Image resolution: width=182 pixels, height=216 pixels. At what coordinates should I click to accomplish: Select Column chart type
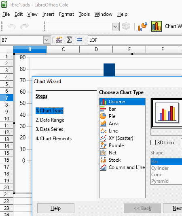tap(122, 102)
